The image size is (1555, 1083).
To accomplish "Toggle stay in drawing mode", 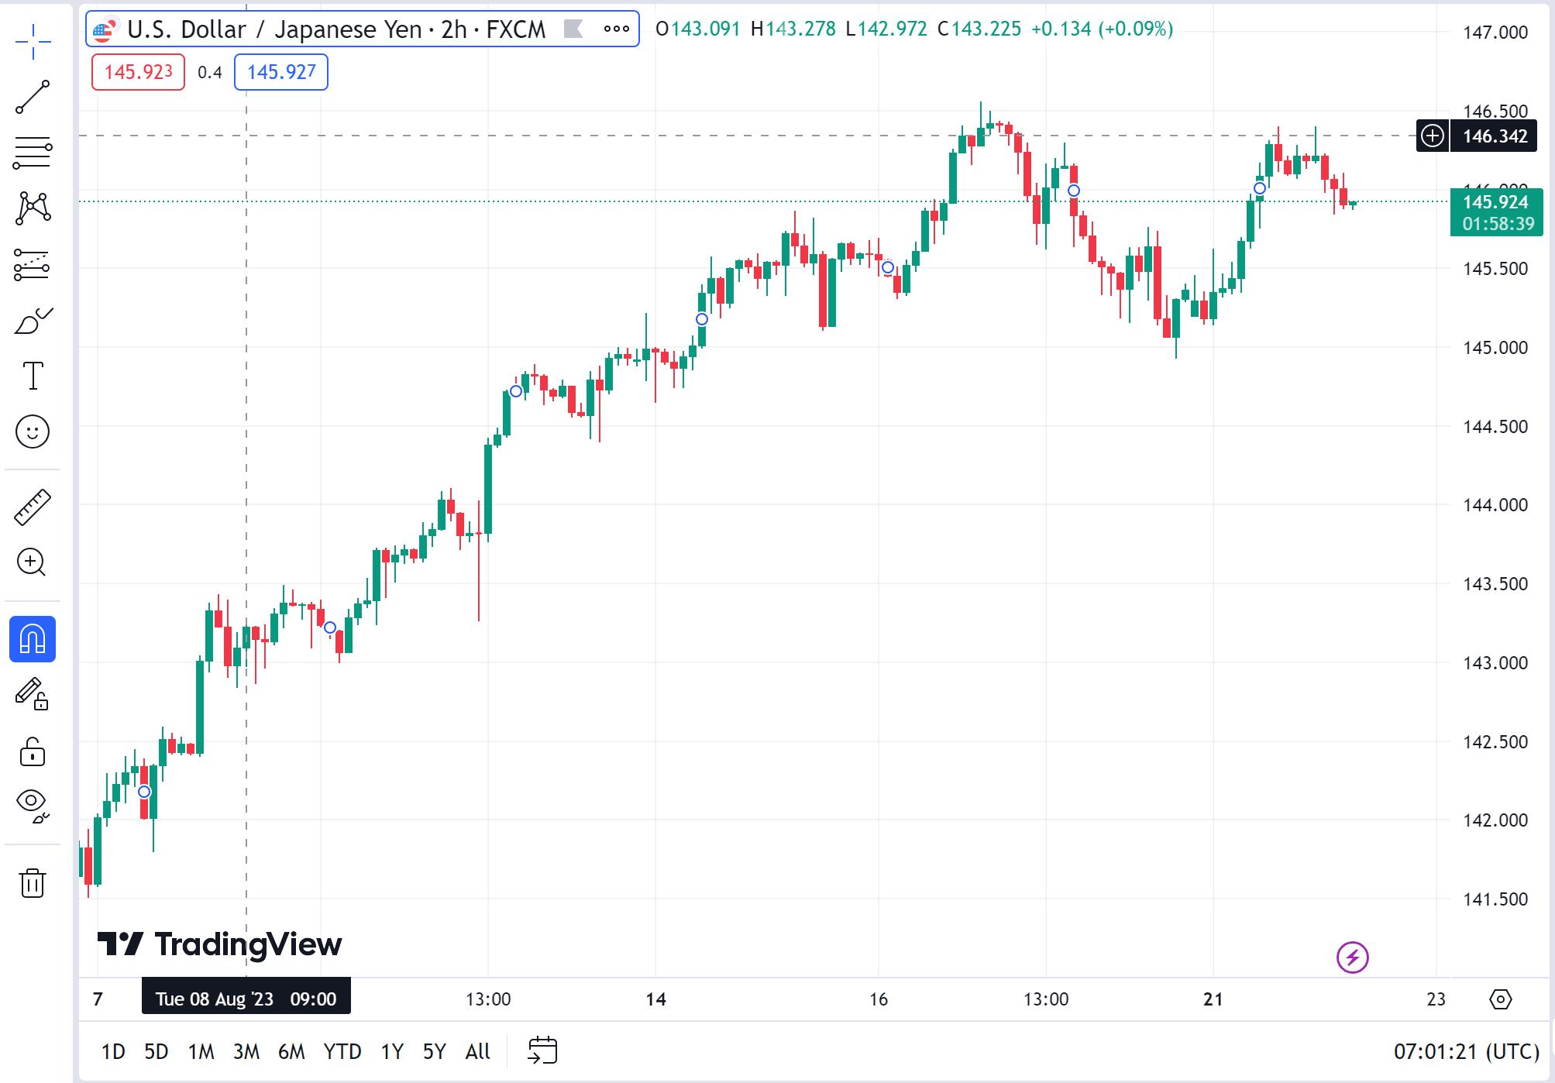I will pyautogui.click(x=33, y=694).
